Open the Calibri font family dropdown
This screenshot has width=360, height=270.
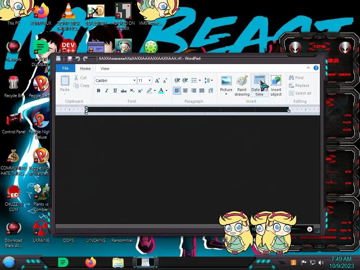[134, 81]
